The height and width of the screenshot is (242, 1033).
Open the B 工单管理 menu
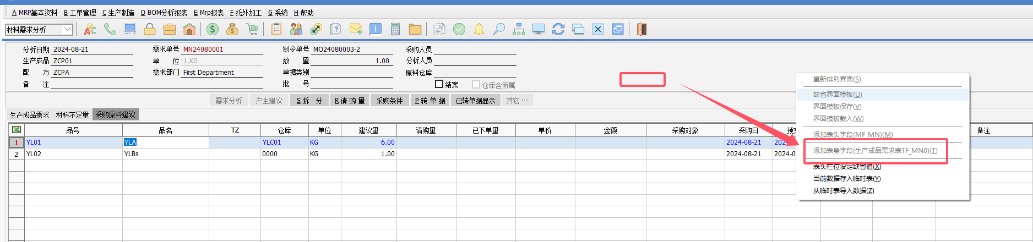[80, 13]
